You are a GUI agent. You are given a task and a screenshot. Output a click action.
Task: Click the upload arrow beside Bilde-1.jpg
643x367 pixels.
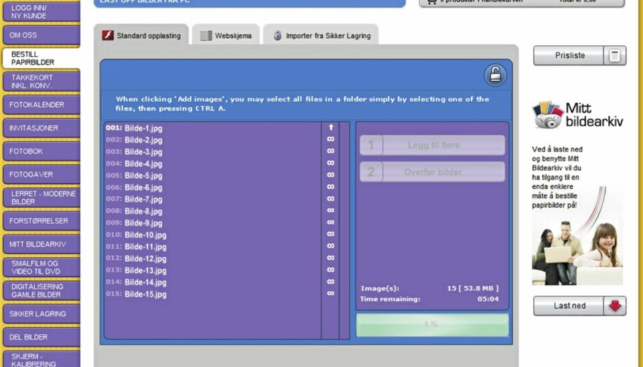point(330,127)
